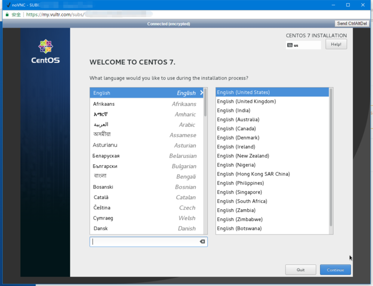Choose English (United Kingdom) locale
Image resolution: width=373 pixels, height=286 pixels.
272,102
